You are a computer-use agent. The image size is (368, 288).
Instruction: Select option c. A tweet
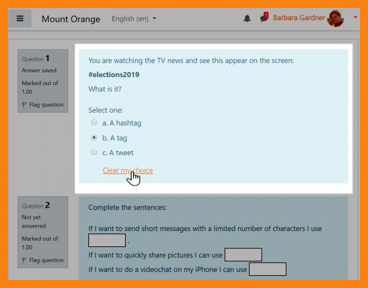tap(94, 153)
